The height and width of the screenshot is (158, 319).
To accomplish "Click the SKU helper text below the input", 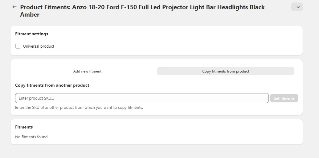I will pyautogui.click(x=79, y=108).
